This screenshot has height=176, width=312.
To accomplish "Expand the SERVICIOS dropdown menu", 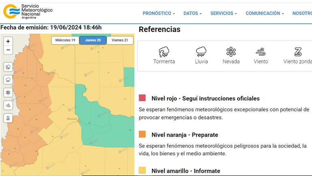I will (224, 13).
